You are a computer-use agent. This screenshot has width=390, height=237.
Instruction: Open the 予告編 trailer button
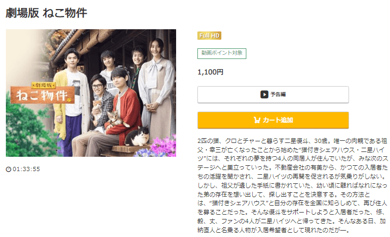(x=273, y=95)
